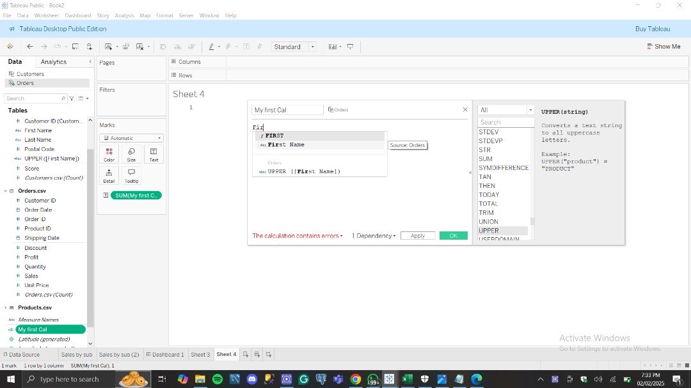Screen dimensions: 691x388
Task: Expand the calculation contains errors dropdown
Action: (x=298, y=236)
